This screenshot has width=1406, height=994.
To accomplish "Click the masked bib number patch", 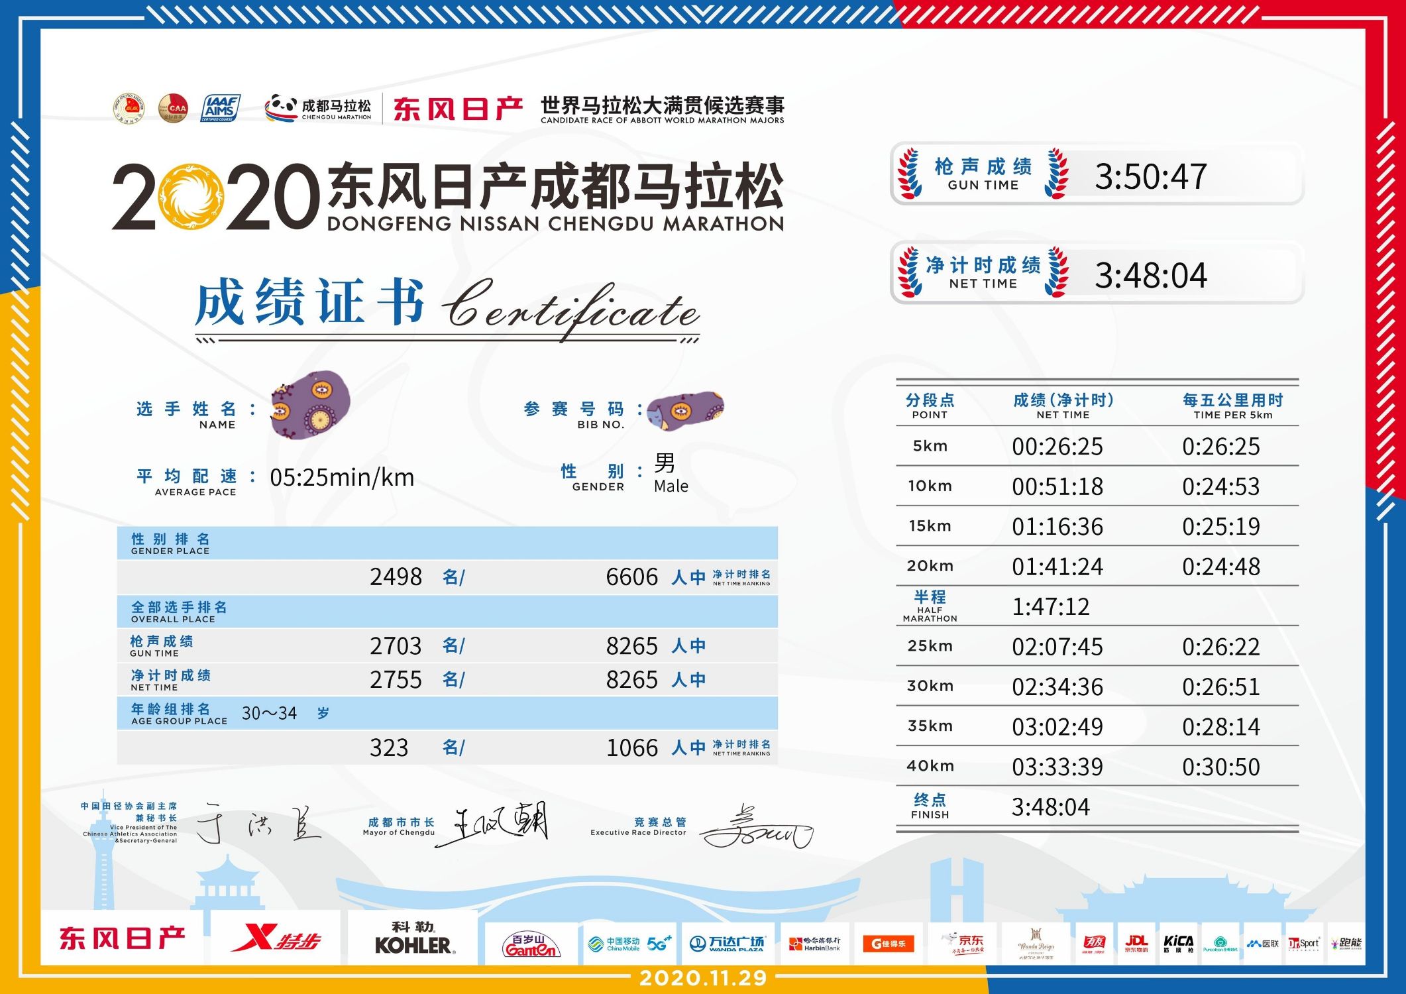I will pyautogui.click(x=685, y=411).
